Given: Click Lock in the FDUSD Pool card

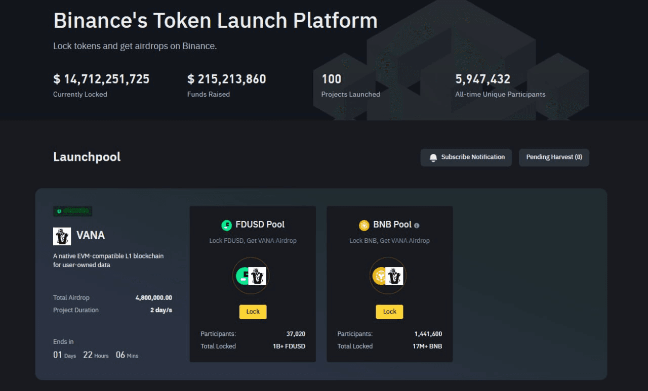Looking at the screenshot, I should pos(253,312).
